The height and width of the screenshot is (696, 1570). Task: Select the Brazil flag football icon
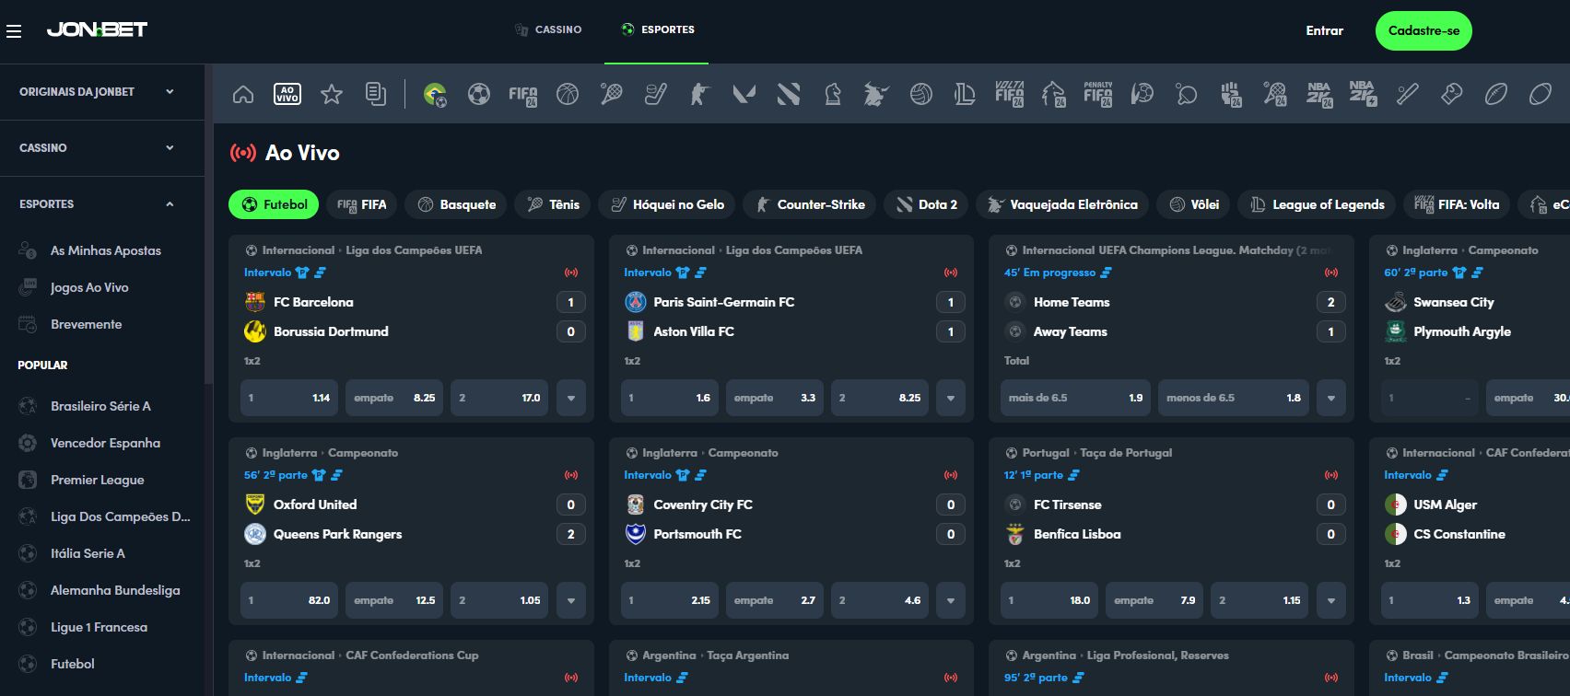(x=435, y=94)
